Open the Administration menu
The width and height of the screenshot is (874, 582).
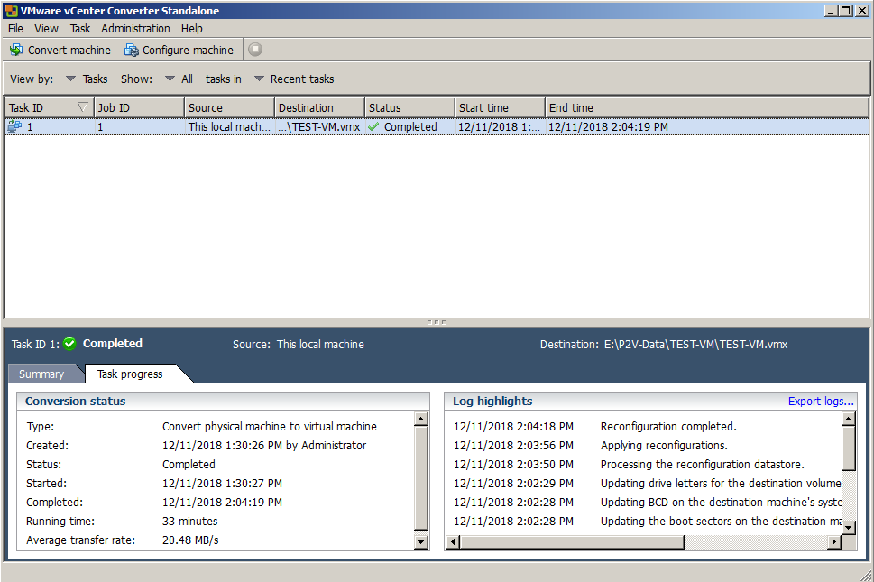pos(135,29)
